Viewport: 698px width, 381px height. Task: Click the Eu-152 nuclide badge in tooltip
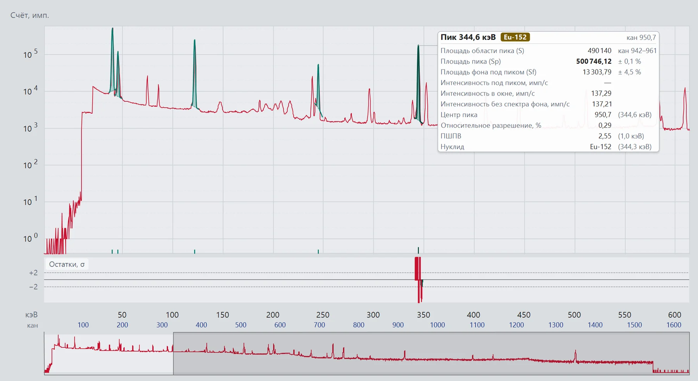(x=515, y=37)
